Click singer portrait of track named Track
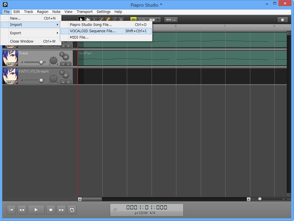The height and width of the screenshot is (221, 294). (10, 58)
